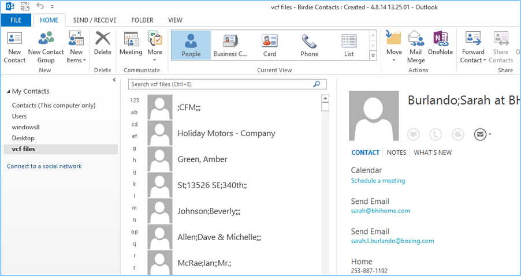Viewport: 521px width, 276px height.
Task: Select contact Allen;Dave & Michelle;;;
Action: coord(233,237)
